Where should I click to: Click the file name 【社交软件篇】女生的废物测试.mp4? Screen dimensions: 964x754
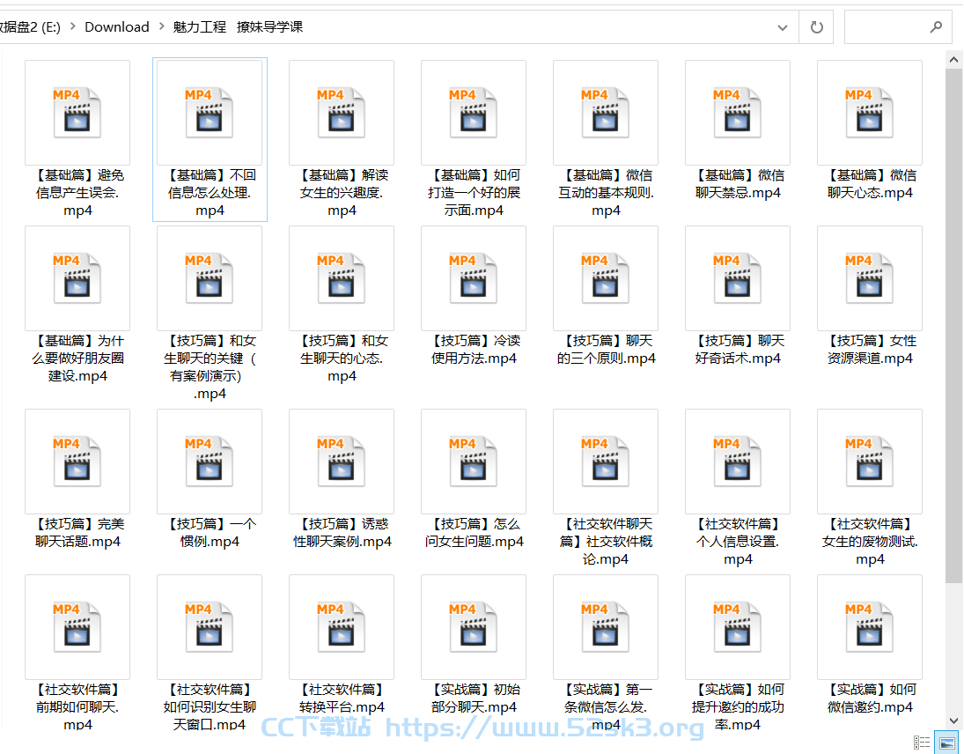[x=870, y=541]
